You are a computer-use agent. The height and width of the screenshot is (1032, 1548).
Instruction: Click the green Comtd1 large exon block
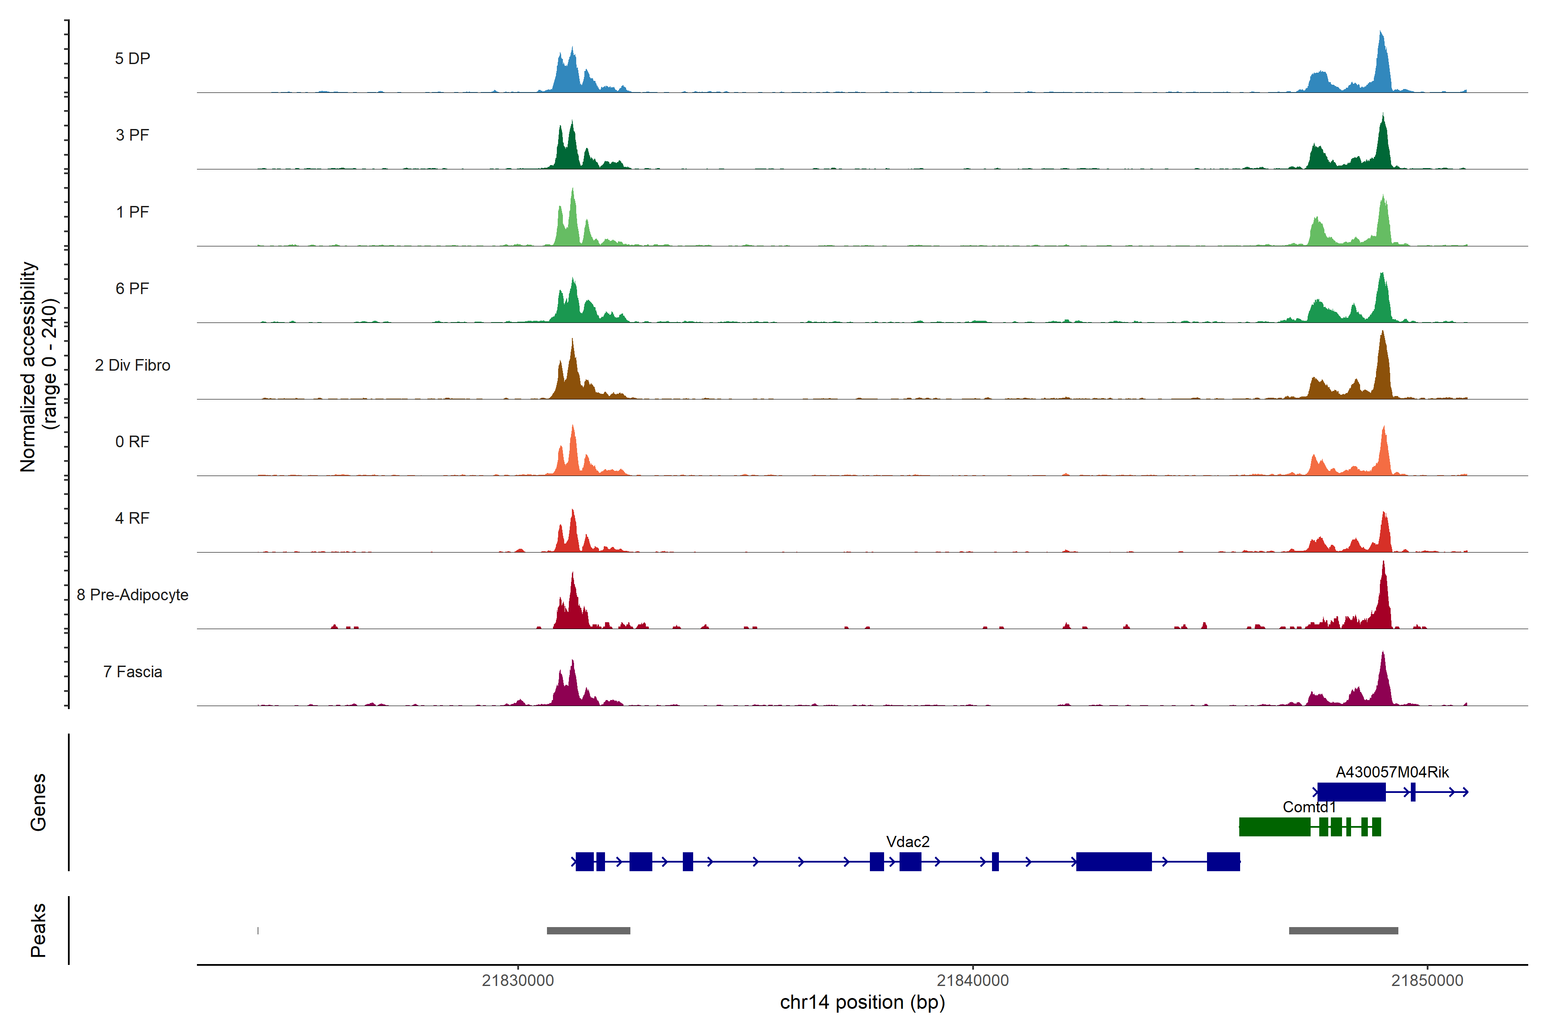(x=1274, y=826)
